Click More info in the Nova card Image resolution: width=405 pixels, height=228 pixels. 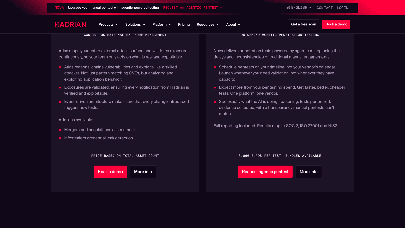tap(309, 172)
